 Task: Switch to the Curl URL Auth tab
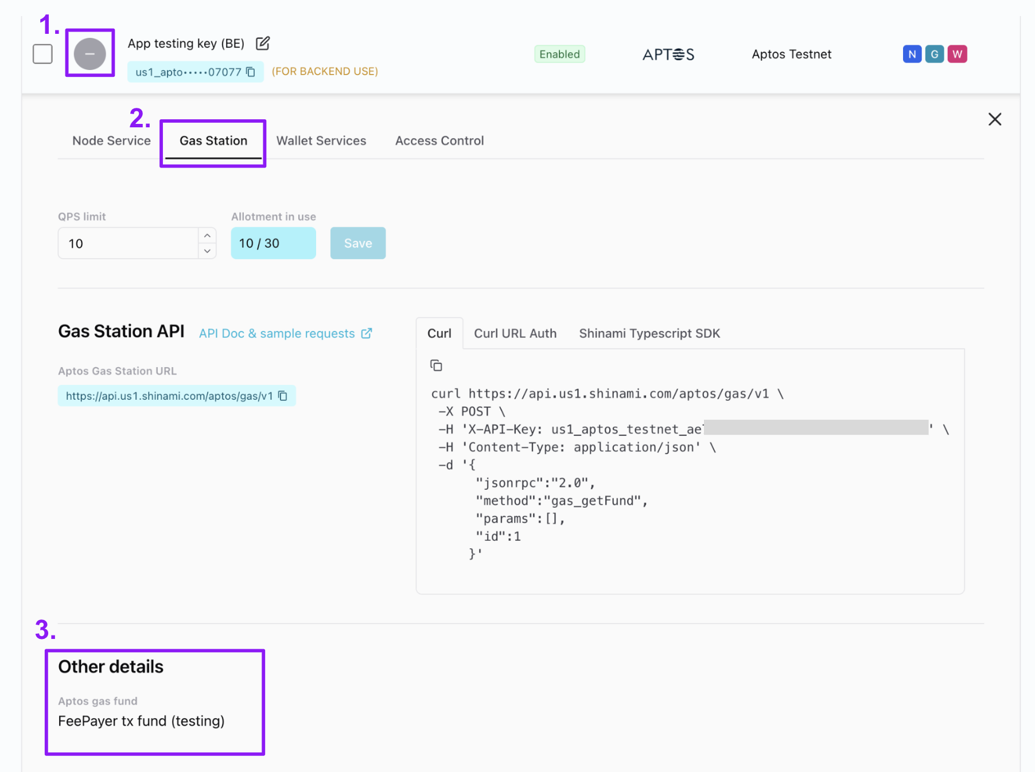pos(515,333)
